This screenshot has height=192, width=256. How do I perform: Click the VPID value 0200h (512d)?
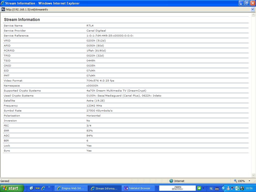[96, 41]
